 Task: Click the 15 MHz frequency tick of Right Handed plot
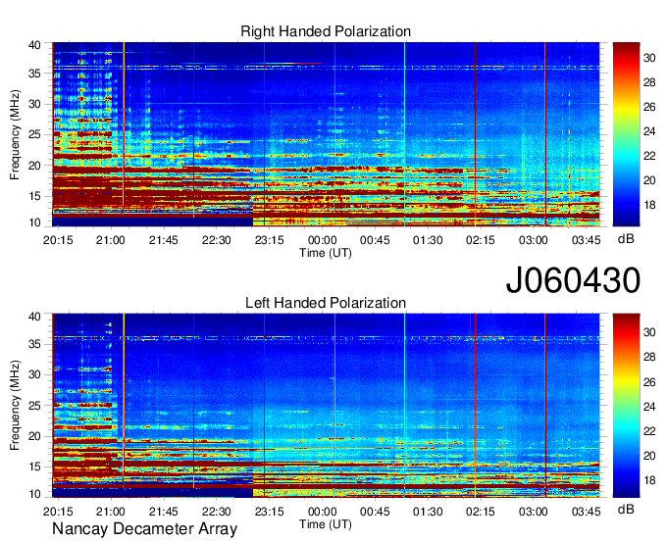(x=34, y=196)
